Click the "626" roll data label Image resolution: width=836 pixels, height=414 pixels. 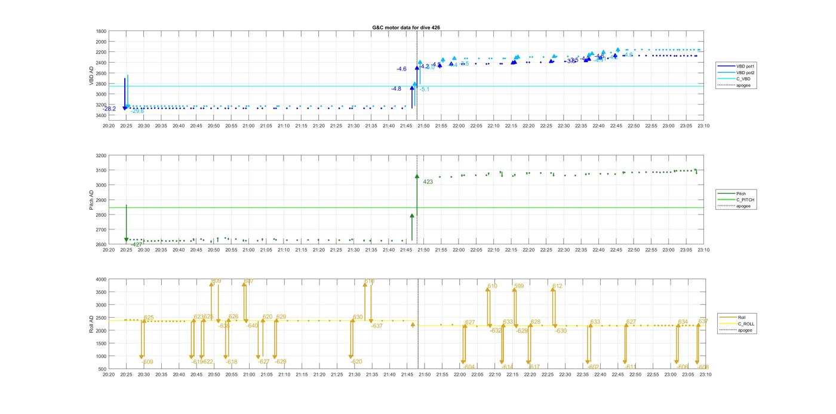pyautogui.click(x=233, y=317)
